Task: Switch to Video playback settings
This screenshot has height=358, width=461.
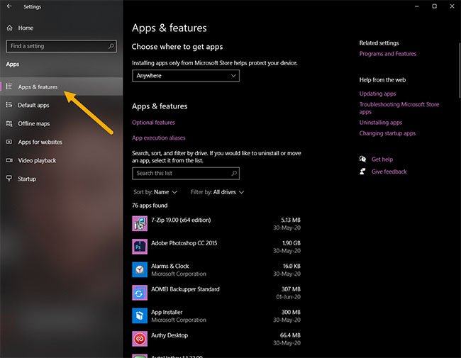Action: [37, 160]
